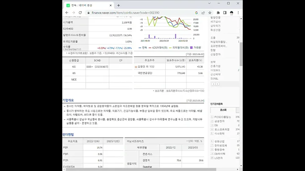Click the scroll-down arrow of the vertical scrollbar

click(x=241, y=166)
